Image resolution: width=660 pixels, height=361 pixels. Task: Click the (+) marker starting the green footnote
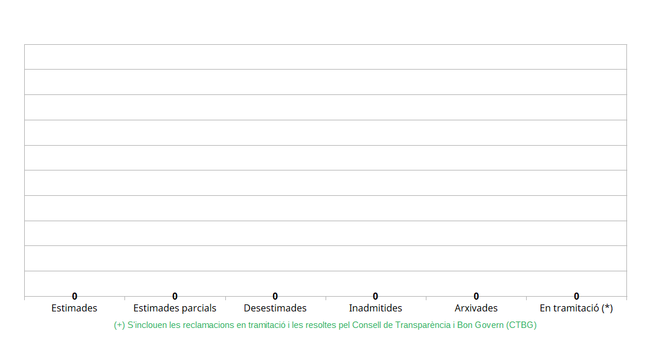(119, 325)
